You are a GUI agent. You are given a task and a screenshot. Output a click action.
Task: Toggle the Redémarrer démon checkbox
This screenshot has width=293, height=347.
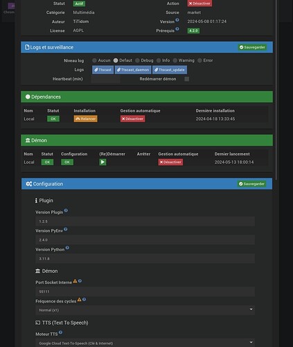click(x=187, y=79)
